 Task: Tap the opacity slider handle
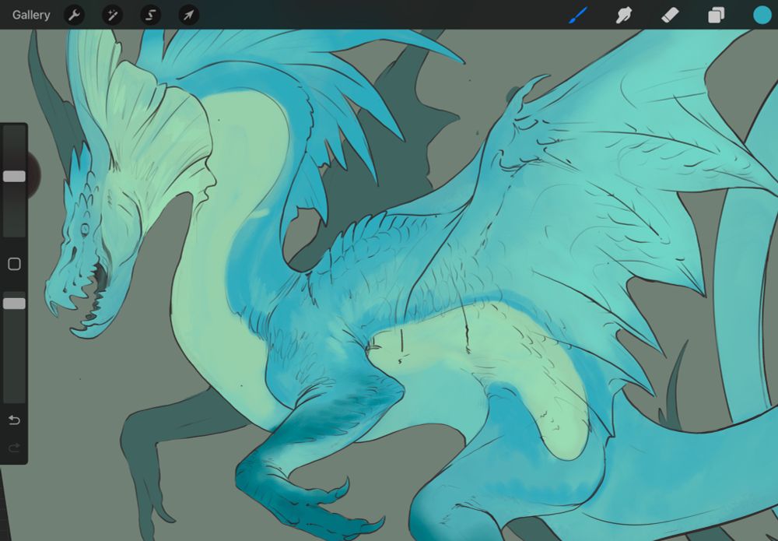(x=13, y=303)
